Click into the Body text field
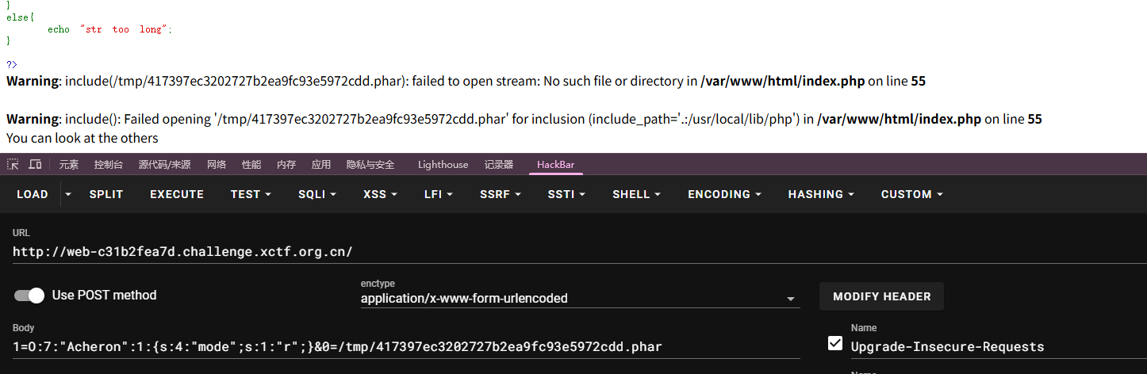 pos(397,346)
